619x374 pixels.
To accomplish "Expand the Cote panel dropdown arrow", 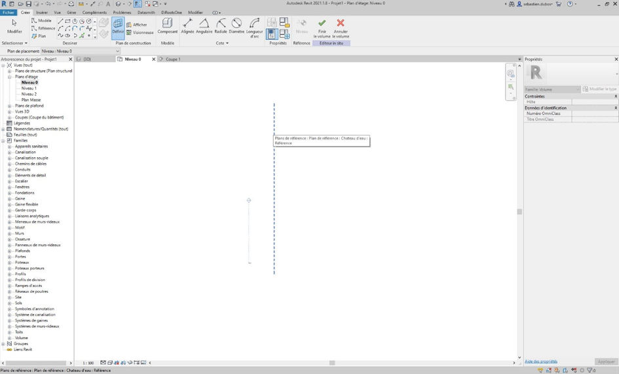I will (x=227, y=43).
